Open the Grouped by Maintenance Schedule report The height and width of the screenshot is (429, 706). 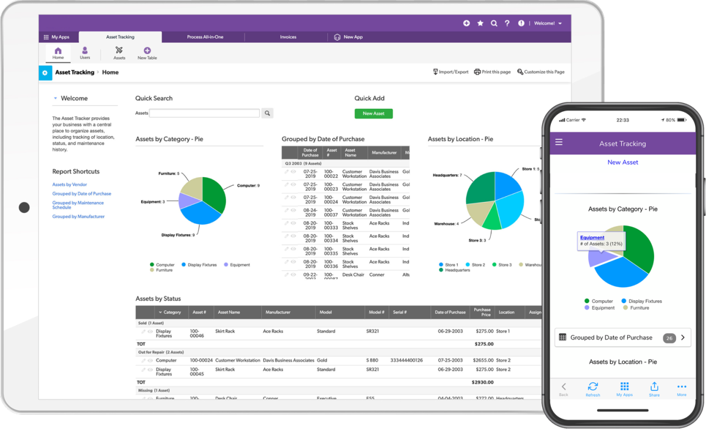(79, 204)
